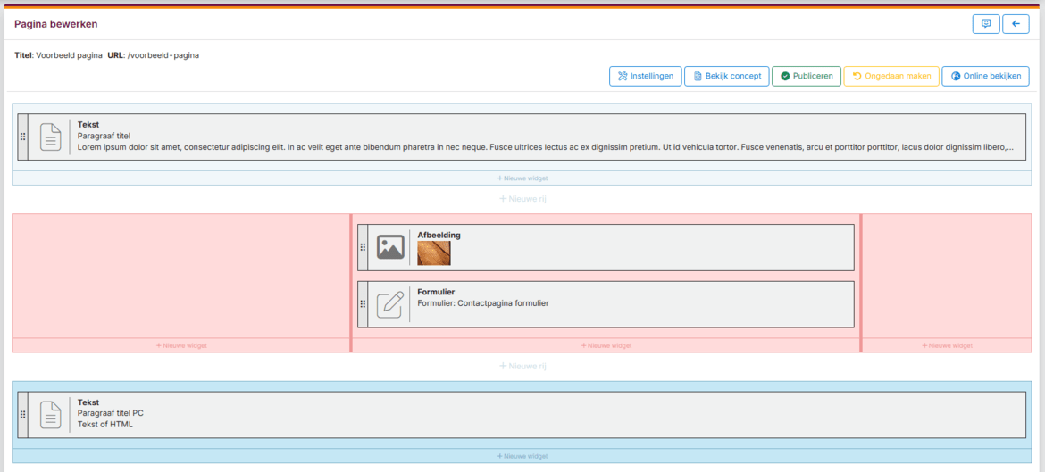Click the Bekijk concept button
This screenshot has height=472, width=1045.
pyautogui.click(x=726, y=76)
